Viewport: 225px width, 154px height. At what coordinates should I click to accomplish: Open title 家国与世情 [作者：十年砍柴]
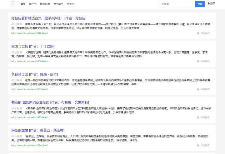[x=33, y=46]
